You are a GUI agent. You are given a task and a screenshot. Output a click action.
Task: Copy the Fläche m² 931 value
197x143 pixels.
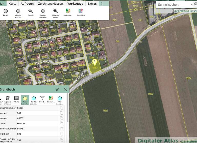[x=62, y=134]
